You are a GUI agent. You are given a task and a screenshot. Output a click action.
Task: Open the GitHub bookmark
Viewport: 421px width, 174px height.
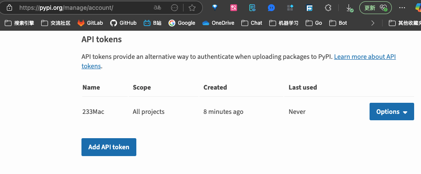(x=123, y=23)
